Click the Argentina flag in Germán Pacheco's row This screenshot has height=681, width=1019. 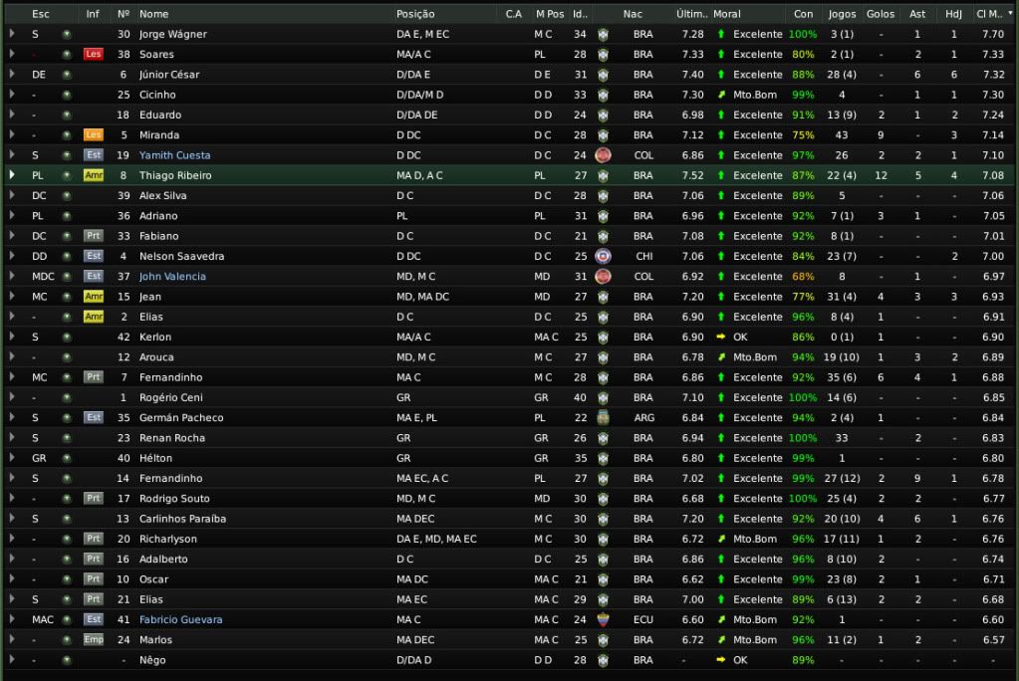click(x=603, y=417)
